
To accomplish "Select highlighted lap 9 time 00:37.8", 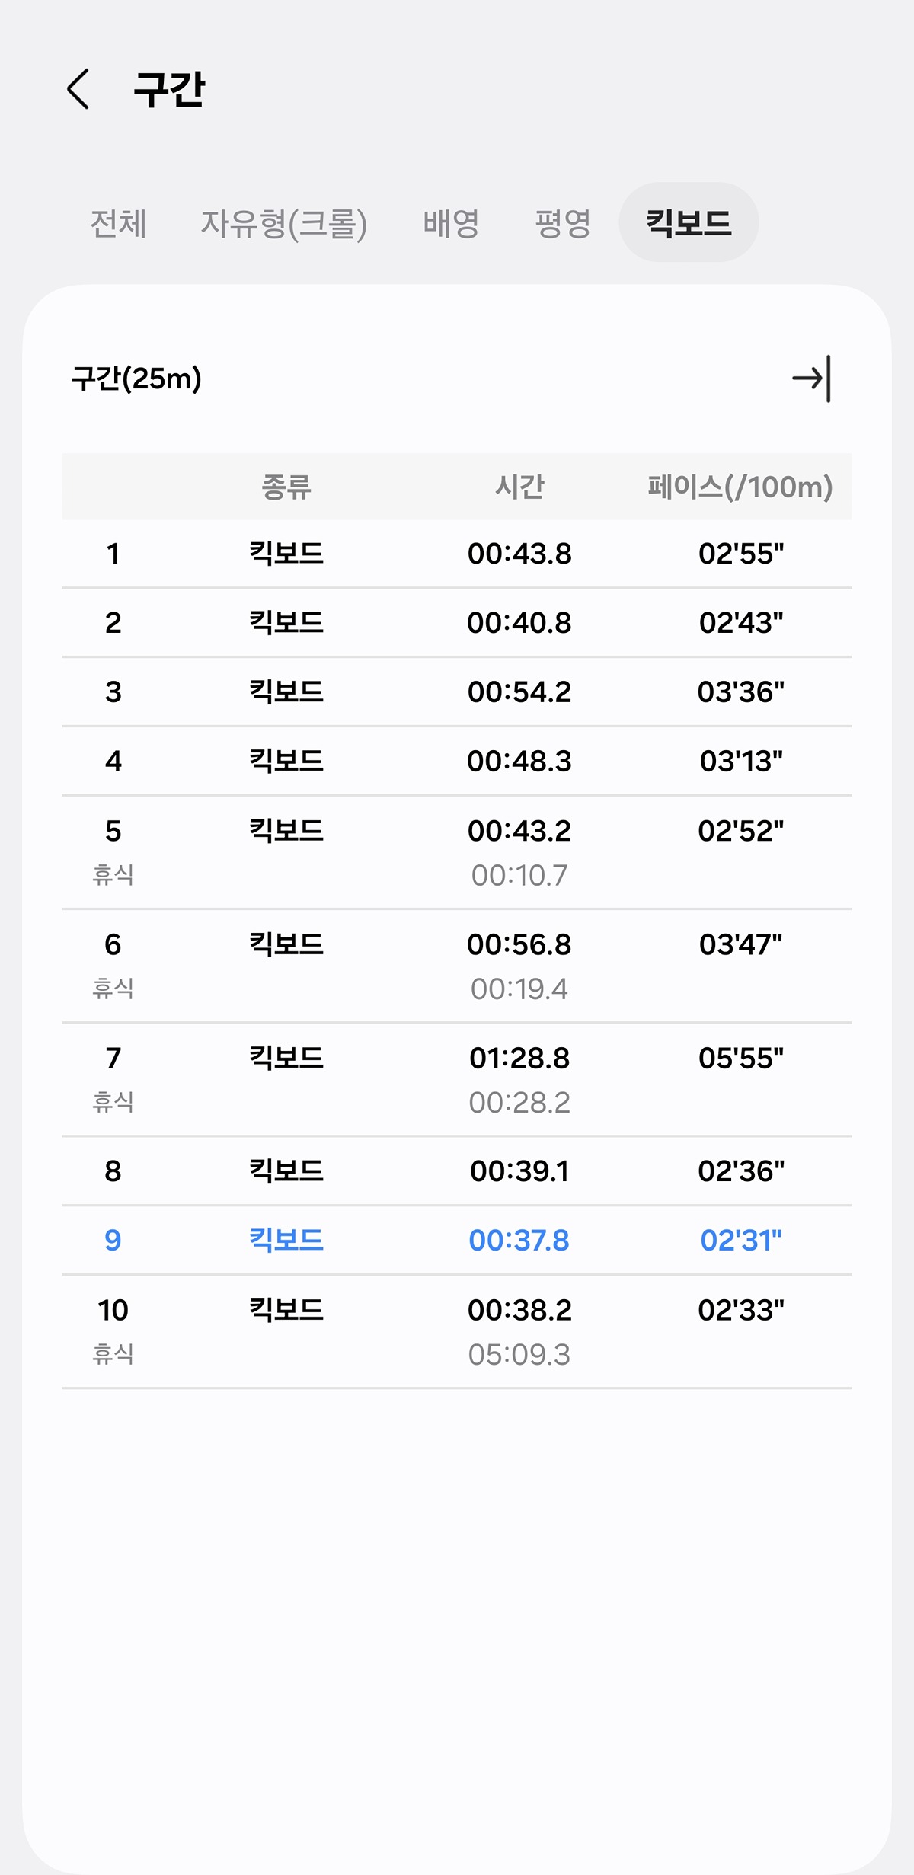I will point(519,1241).
